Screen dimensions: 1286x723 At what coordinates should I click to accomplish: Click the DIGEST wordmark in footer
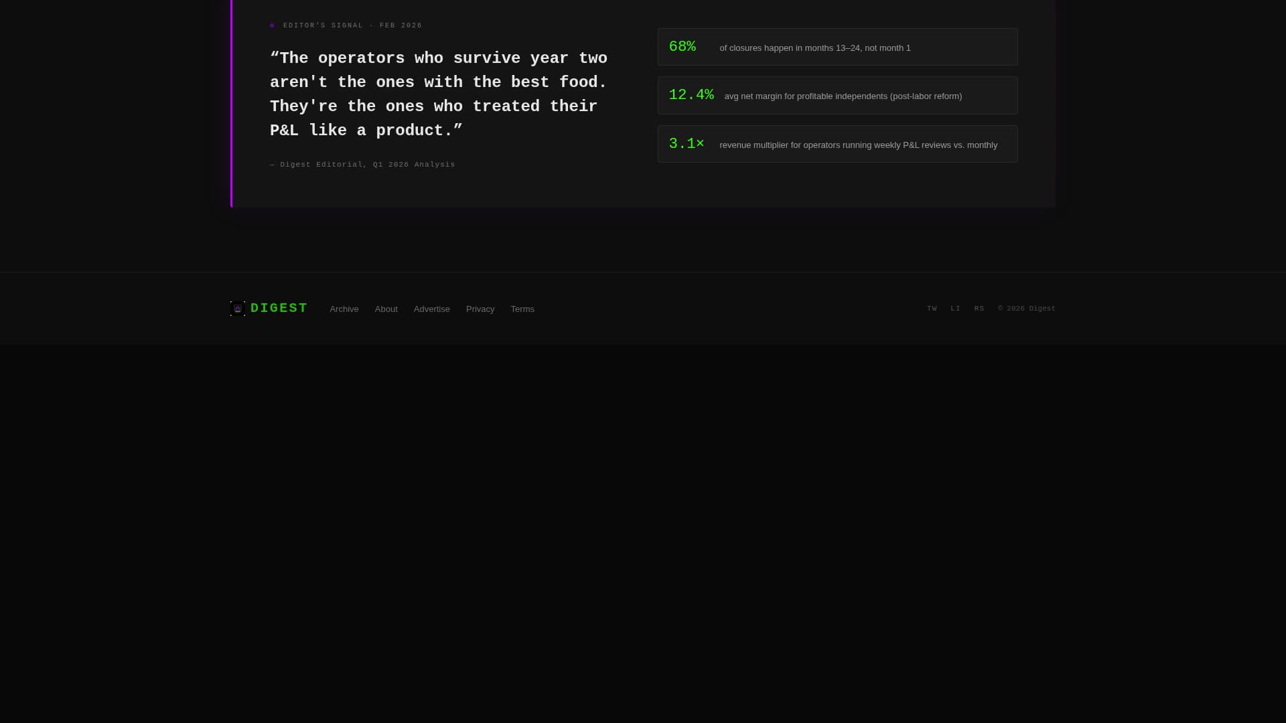coord(279,309)
